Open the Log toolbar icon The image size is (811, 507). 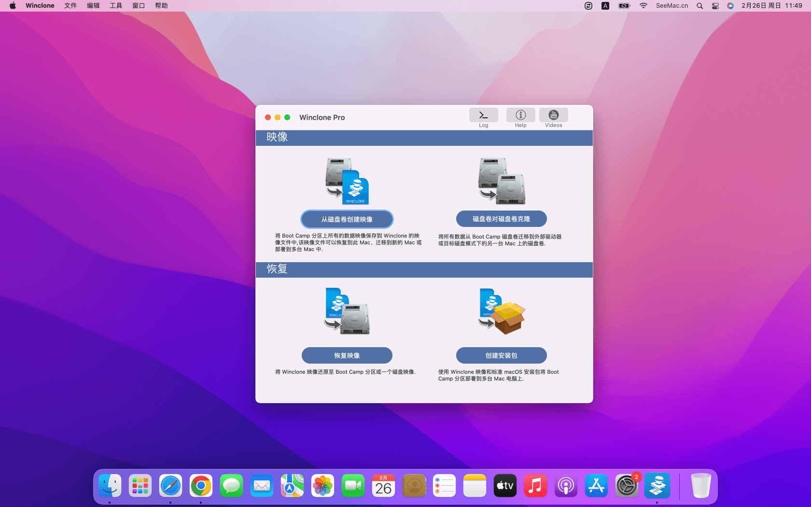click(483, 115)
